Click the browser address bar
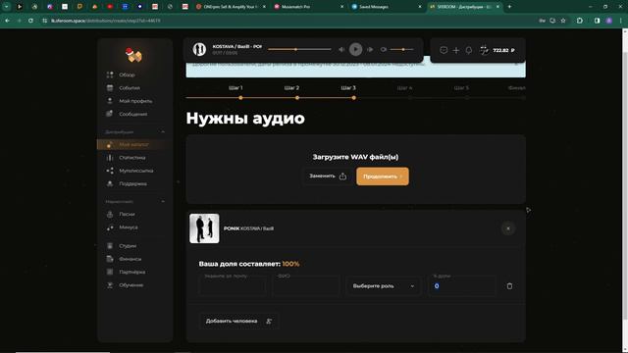The height and width of the screenshot is (353, 628). click(x=288, y=21)
